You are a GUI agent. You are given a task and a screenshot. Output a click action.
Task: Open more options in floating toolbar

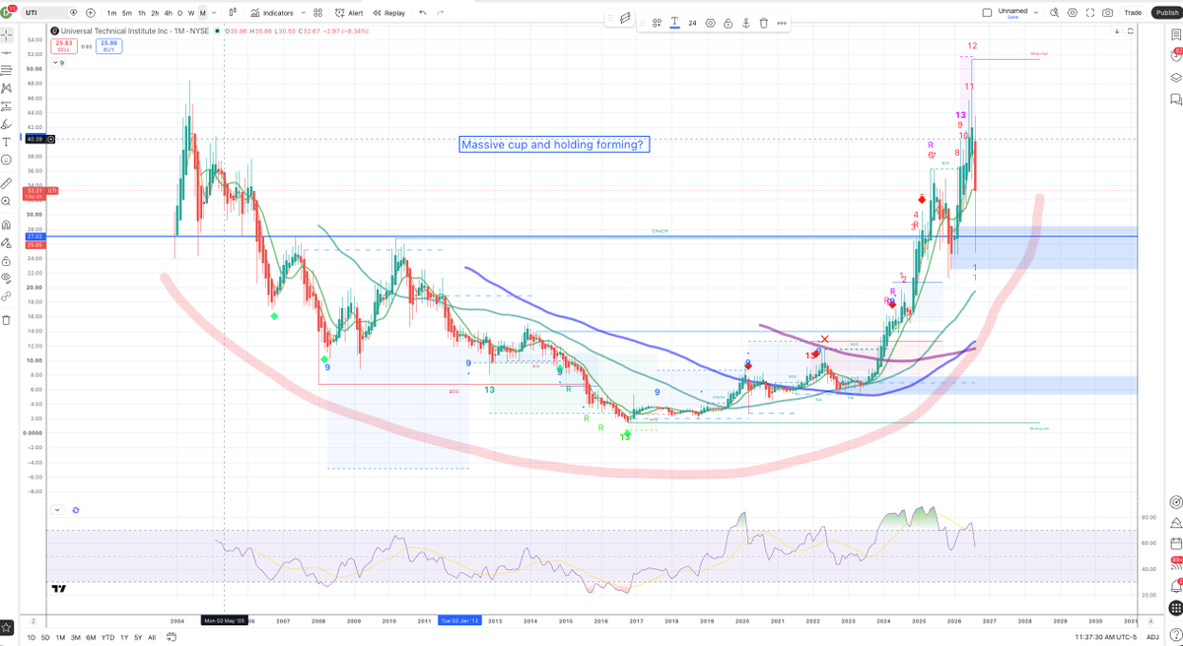point(782,23)
